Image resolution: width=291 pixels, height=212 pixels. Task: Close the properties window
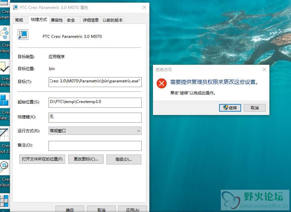click(144, 7)
